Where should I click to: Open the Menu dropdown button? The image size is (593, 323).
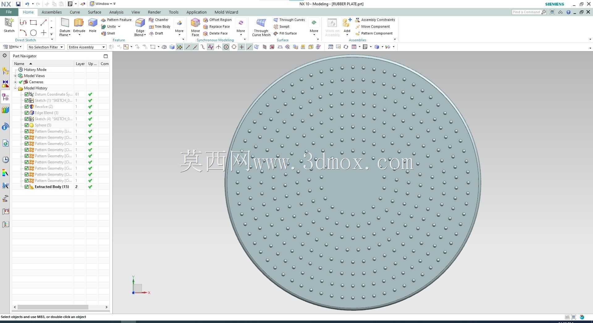[x=12, y=47]
